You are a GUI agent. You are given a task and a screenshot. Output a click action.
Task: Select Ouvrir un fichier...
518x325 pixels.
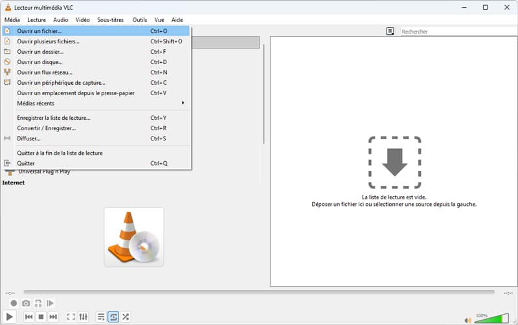click(x=96, y=31)
